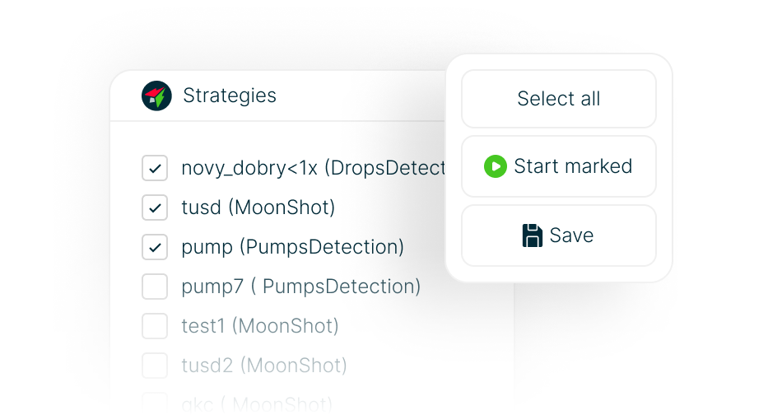
Task: Check the test1 (MoonShot) checkbox
Action: pos(155,326)
